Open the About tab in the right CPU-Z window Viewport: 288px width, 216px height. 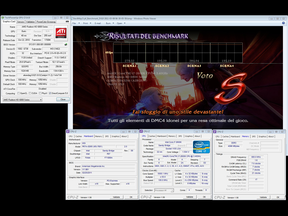click(271, 136)
